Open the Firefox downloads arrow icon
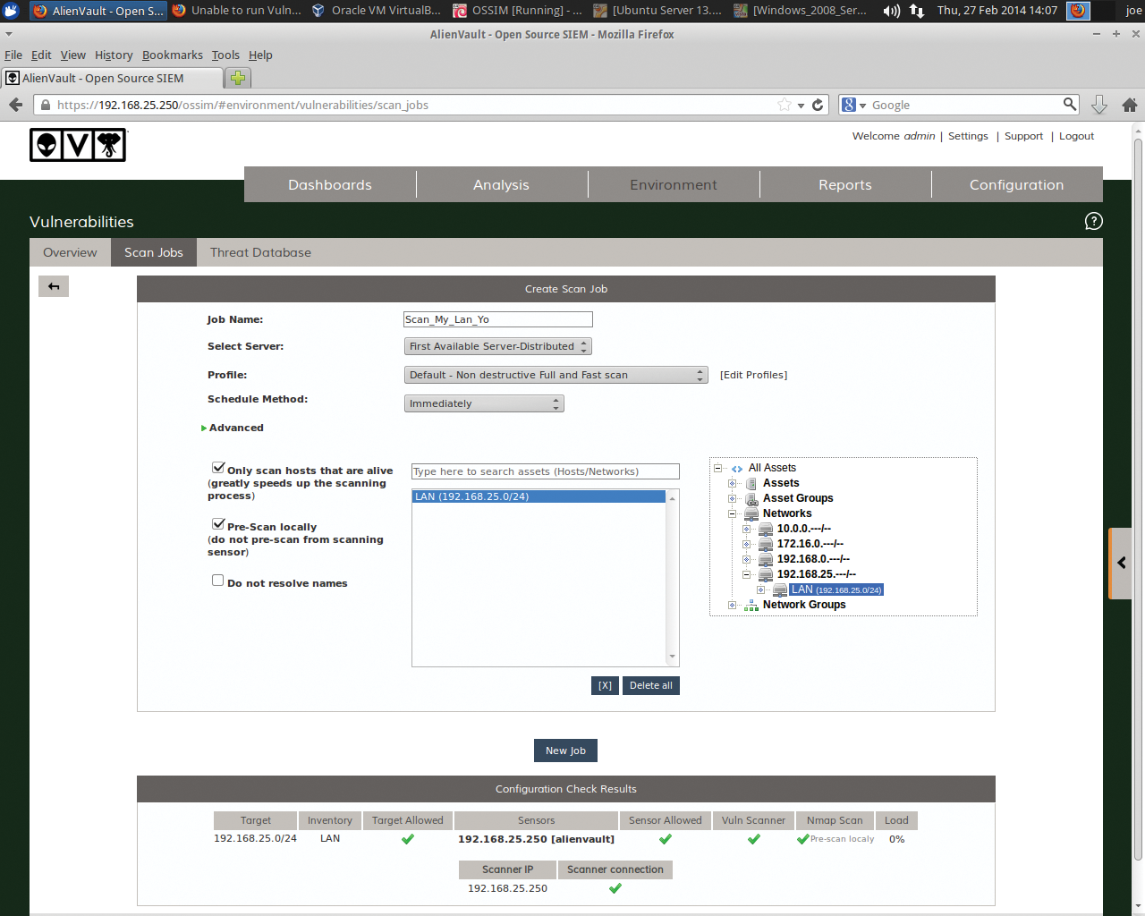This screenshot has width=1145, height=916. tap(1099, 105)
